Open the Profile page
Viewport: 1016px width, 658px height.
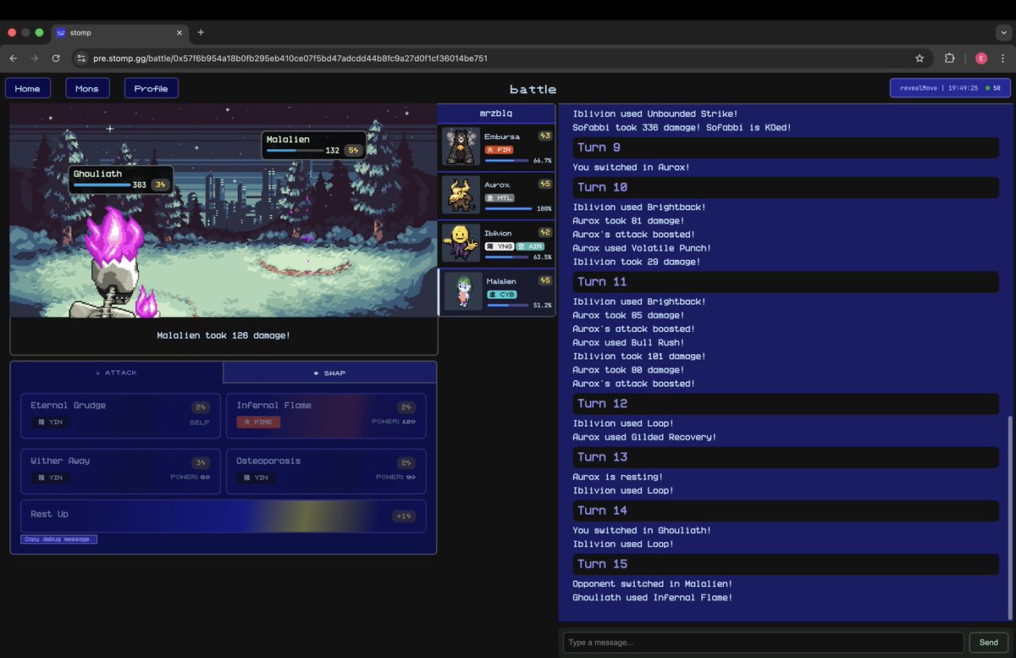click(x=152, y=88)
